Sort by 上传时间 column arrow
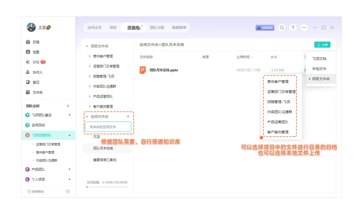 click(x=252, y=57)
